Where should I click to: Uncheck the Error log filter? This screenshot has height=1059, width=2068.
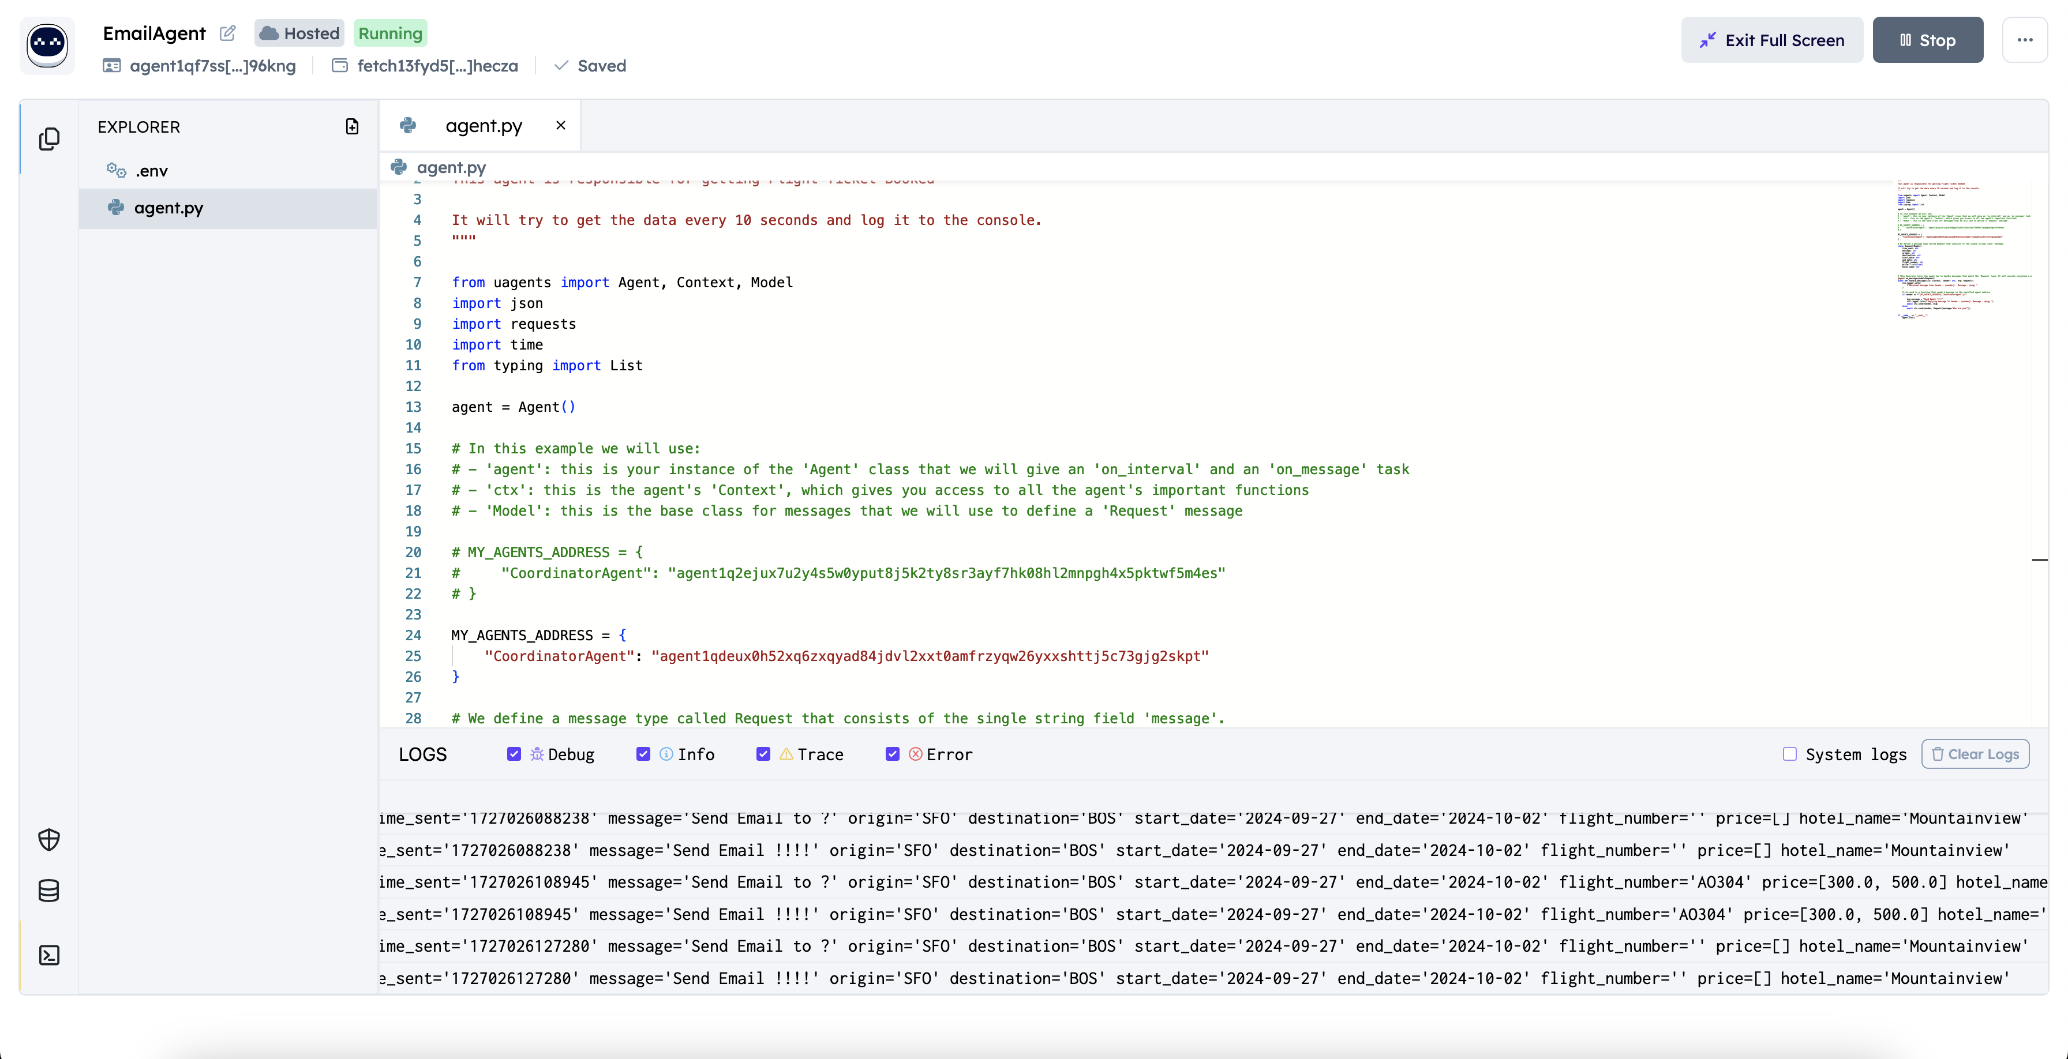pos(892,754)
